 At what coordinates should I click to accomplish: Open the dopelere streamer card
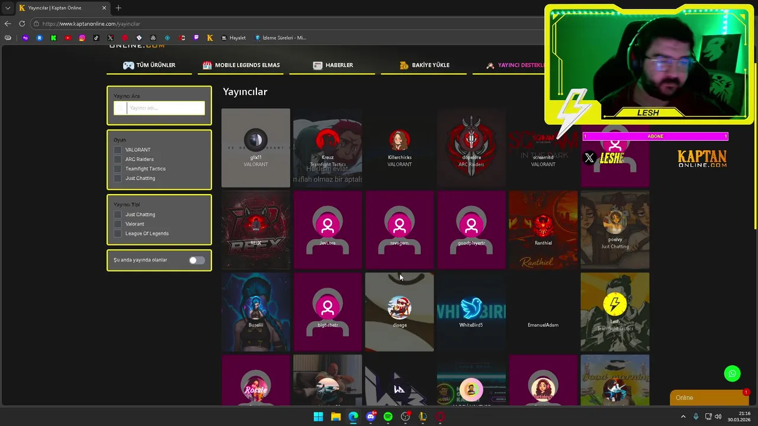point(471,148)
